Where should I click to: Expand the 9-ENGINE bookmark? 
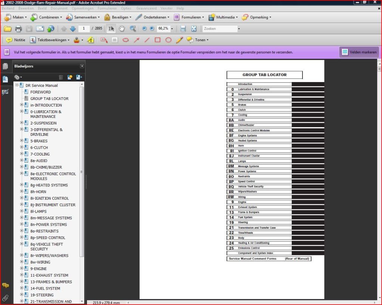pos(22,268)
